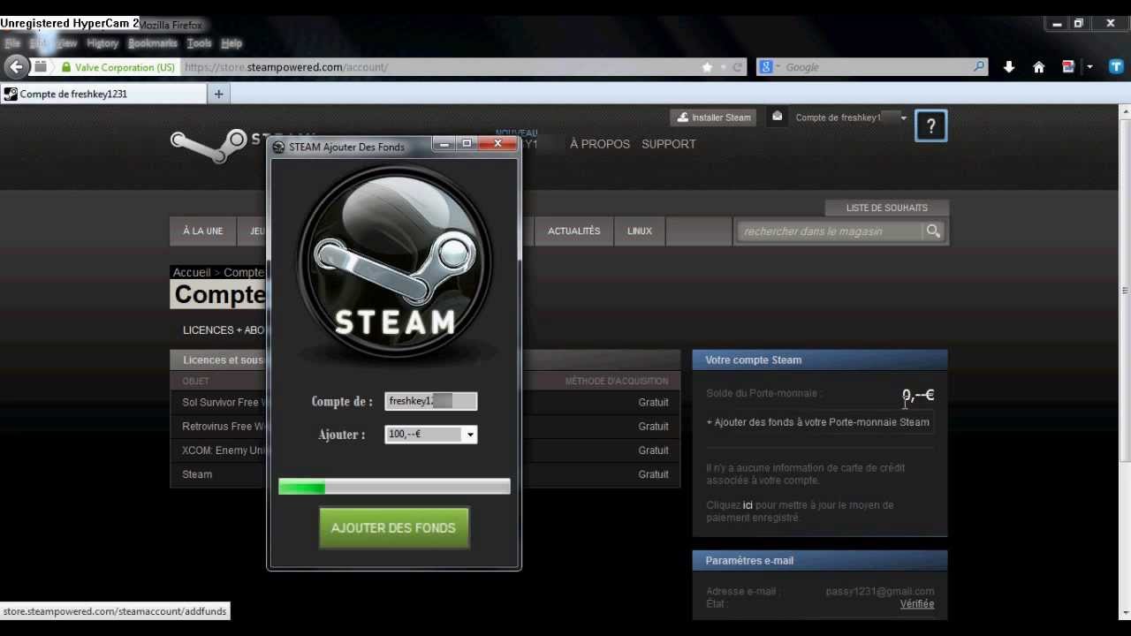Image resolution: width=1131 pixels, height=636 pixels.
Task: Open the À PROPOS link
Action: pos(600,144)
